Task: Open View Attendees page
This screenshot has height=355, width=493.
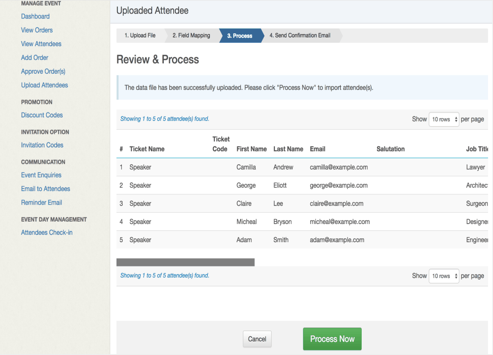Action: (41, 44)
